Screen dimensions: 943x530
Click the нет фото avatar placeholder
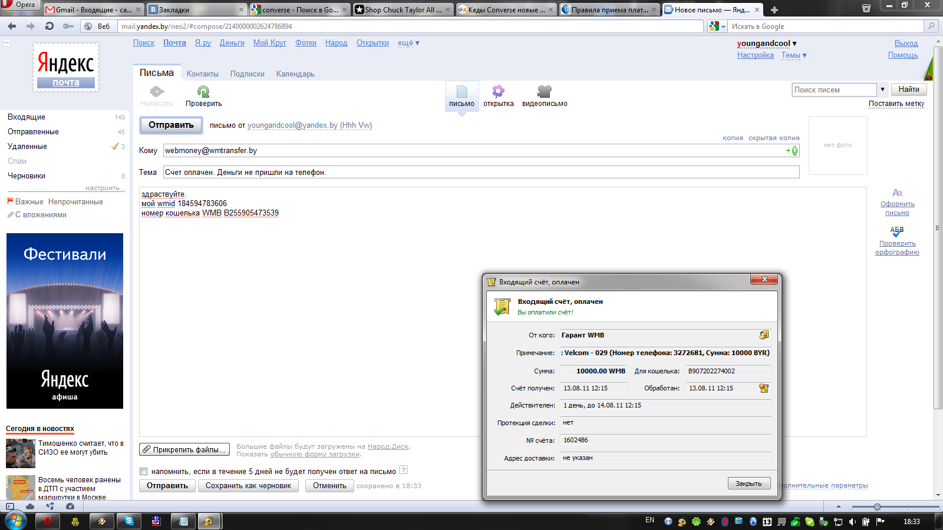pyautogui.click(x=838, y=145)
